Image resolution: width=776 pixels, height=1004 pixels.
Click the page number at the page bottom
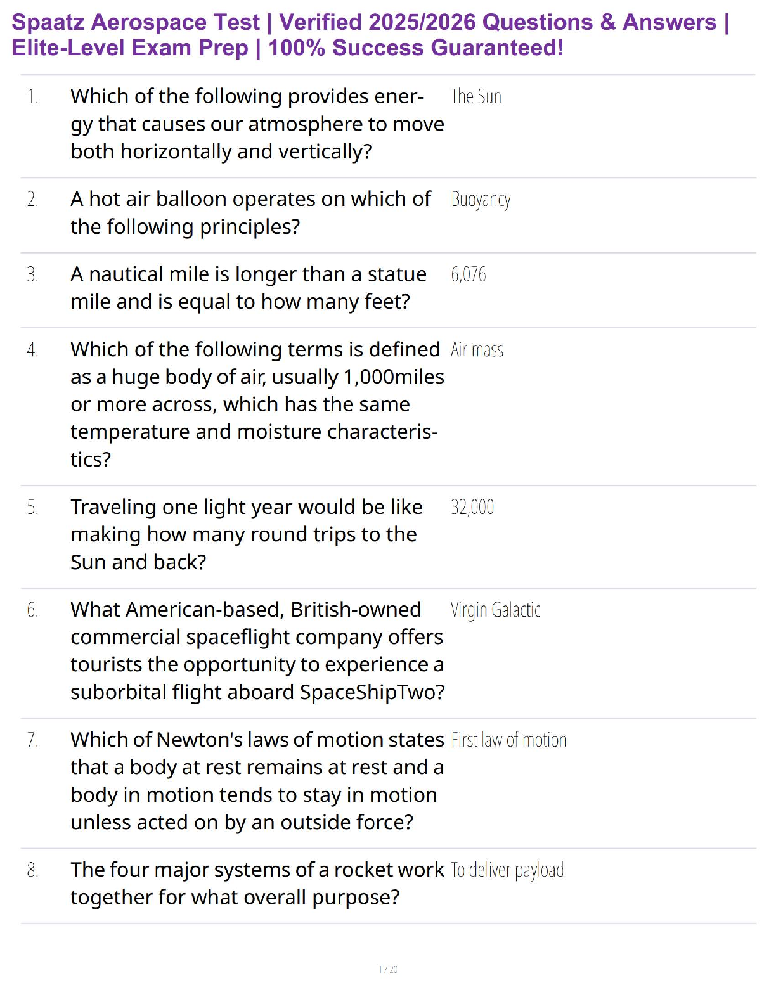click(388, 969)
